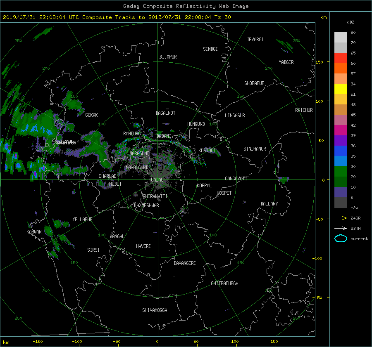372x347 pixels.
Task: Point to the YELLAPUR town label
Action: 82,220
